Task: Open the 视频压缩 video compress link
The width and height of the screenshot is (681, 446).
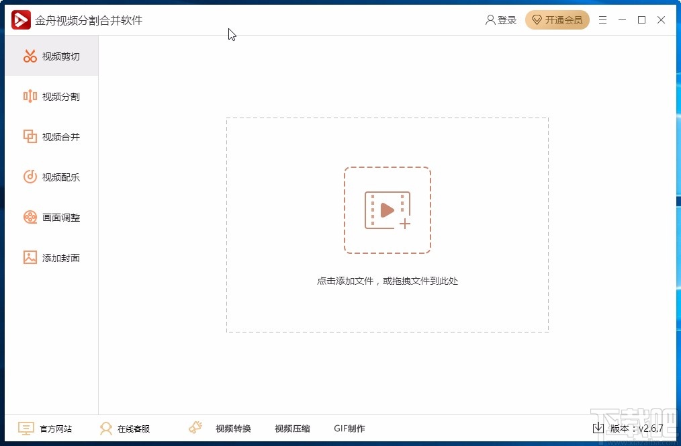Action: [292, 429]
